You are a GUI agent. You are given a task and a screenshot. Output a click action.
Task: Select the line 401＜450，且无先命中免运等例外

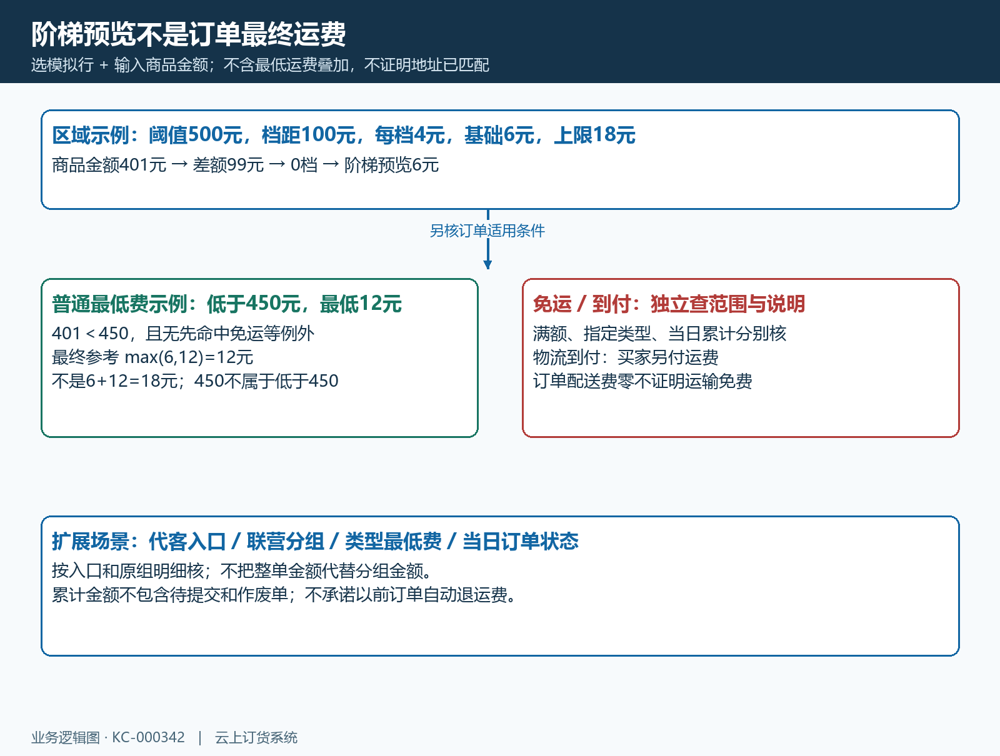point(183,334)
